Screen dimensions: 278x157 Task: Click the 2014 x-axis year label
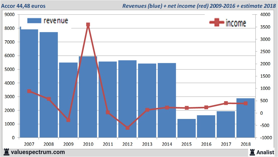coord(167,144)
